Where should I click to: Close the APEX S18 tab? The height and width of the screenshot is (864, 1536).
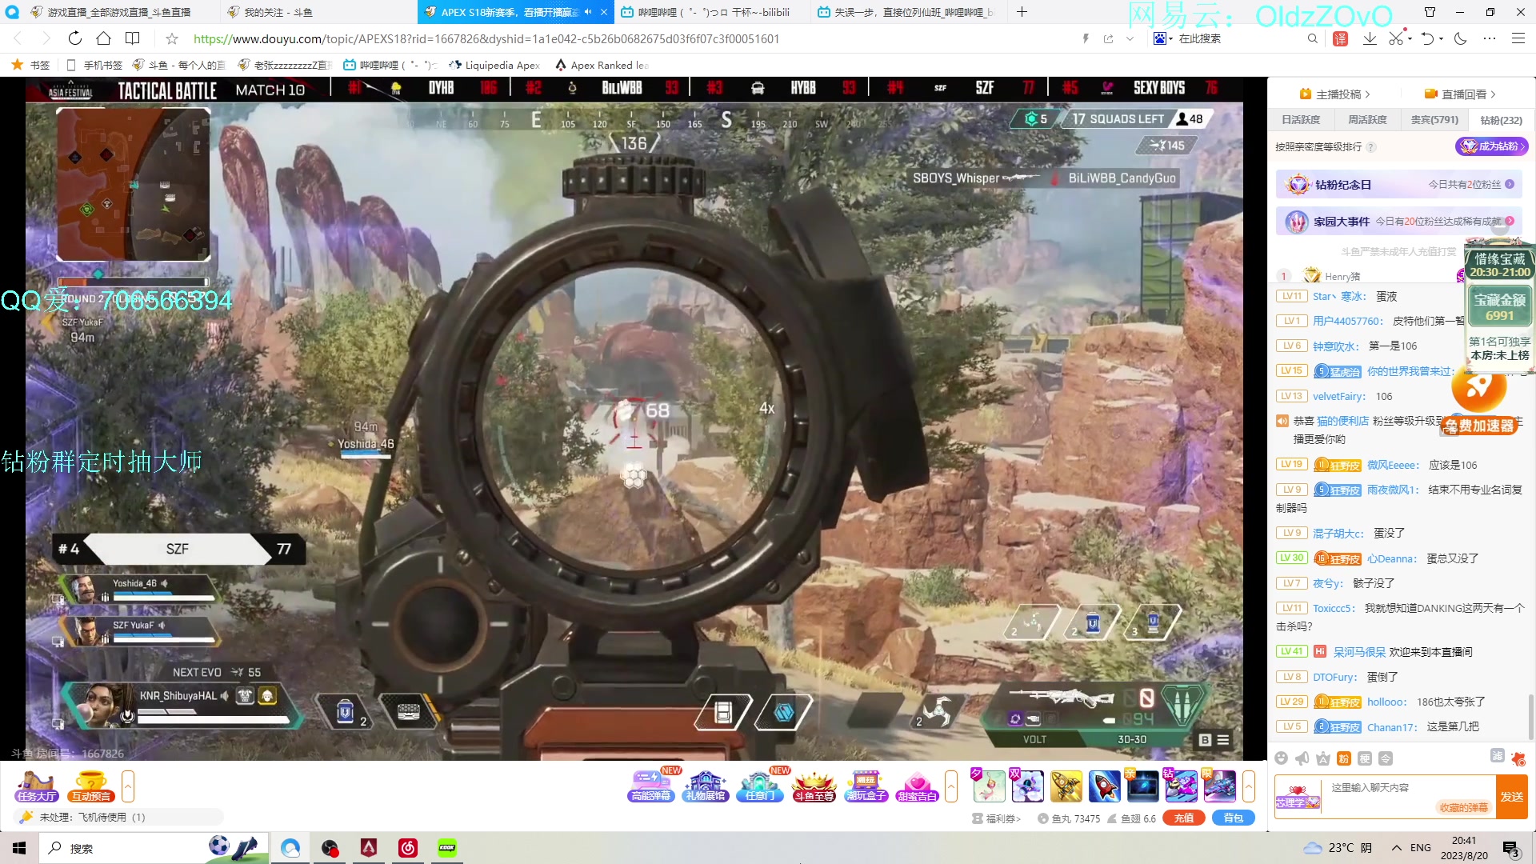pyautogui.click(x=603, y=12)
